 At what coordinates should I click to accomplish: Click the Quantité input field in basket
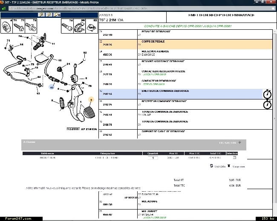153,158
